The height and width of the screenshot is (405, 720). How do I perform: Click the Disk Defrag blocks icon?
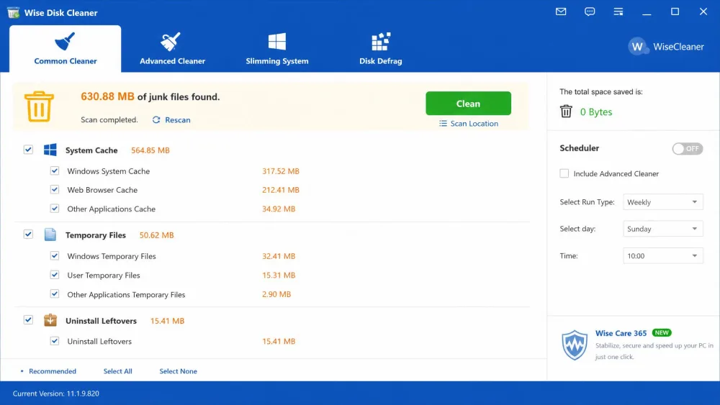tap(381, 42)
